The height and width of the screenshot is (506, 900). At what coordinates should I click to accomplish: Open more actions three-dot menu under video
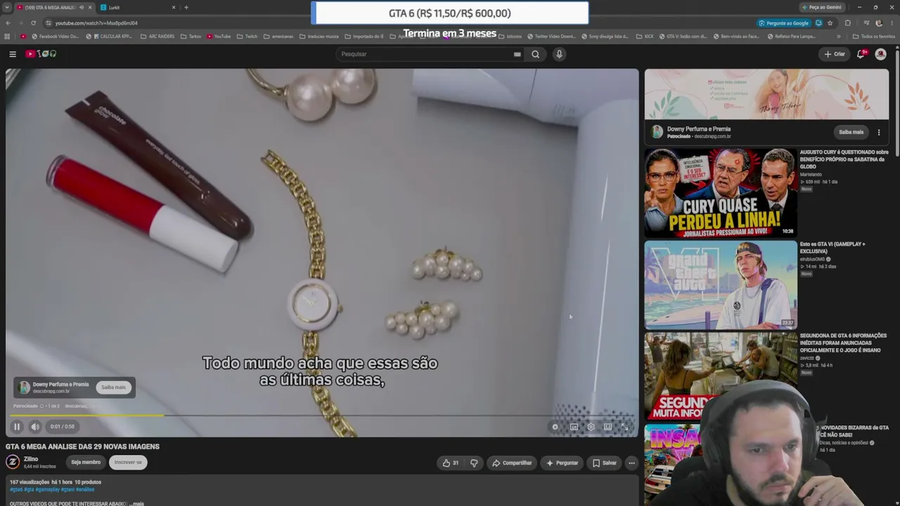(x=631, y=463)
